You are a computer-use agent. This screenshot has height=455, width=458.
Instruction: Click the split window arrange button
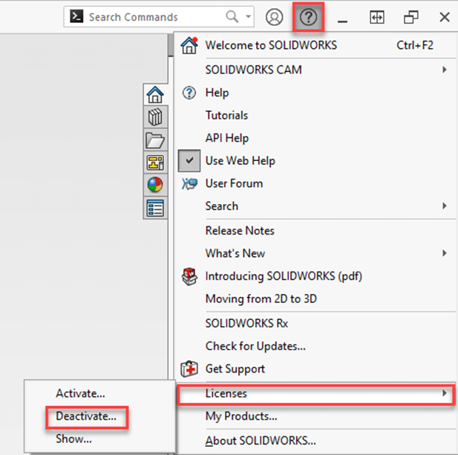pyautogui.click(x=377, y=17)
